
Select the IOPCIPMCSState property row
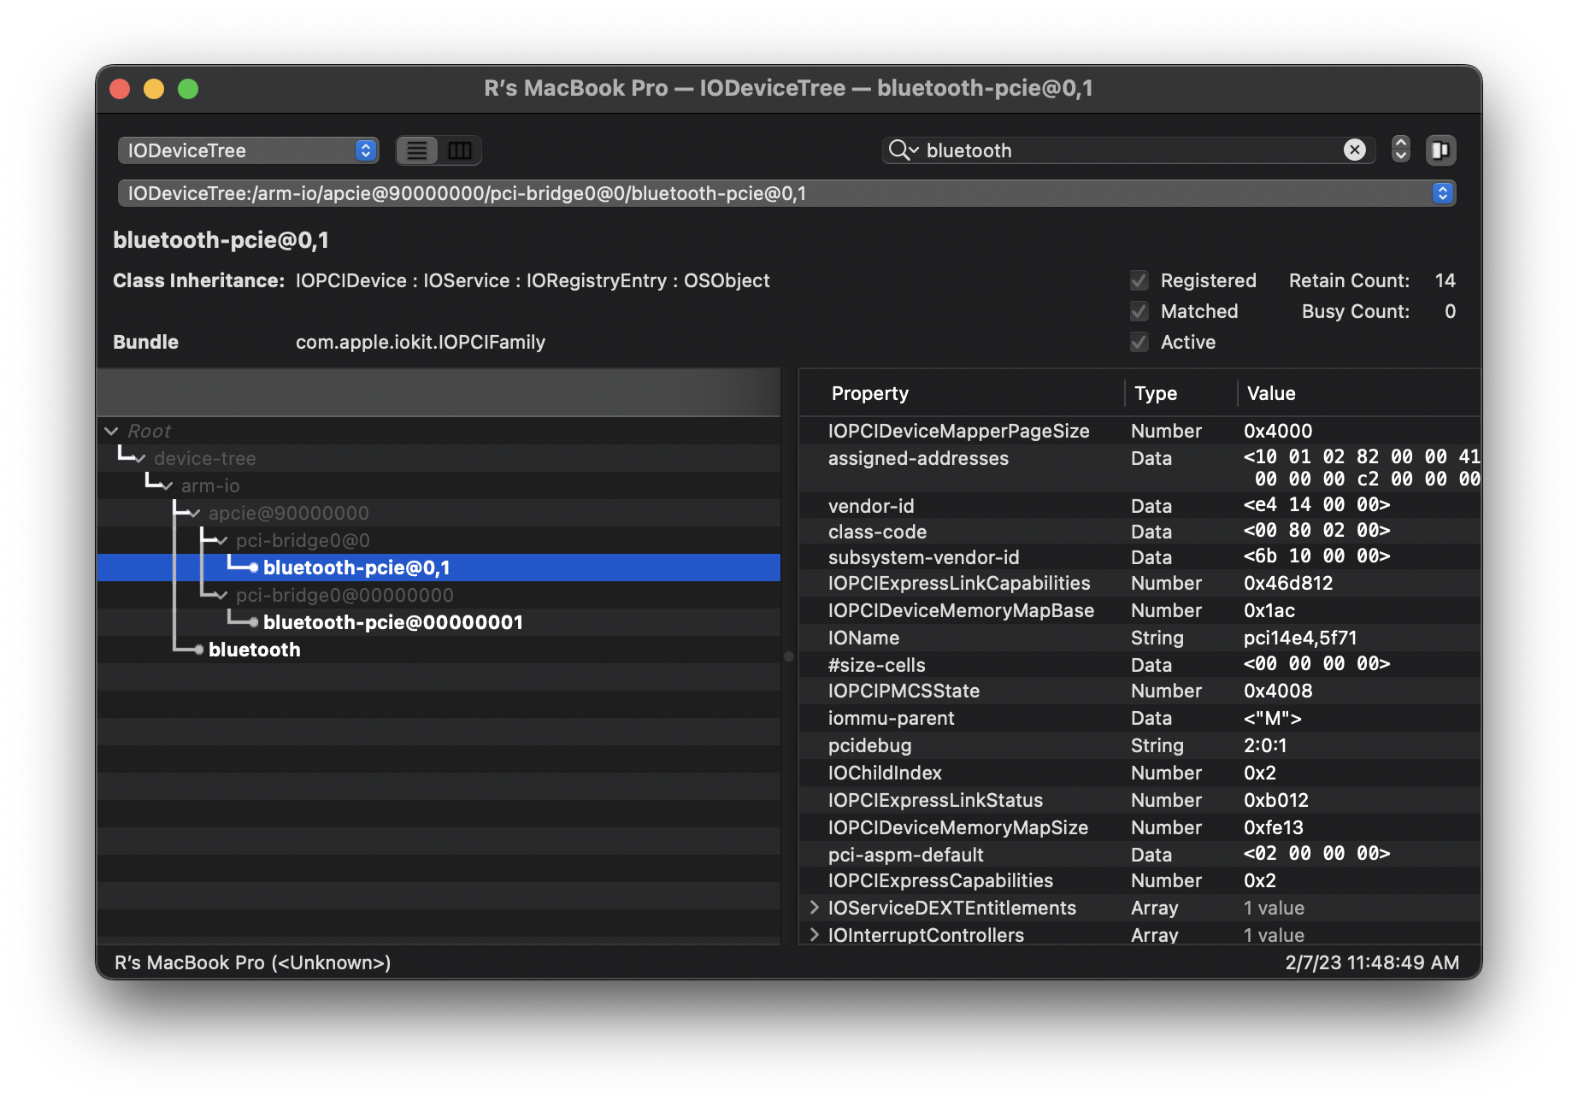point(1139,691)
